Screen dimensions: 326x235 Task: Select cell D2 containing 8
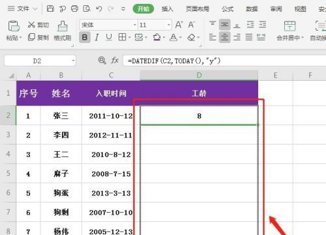click(x=199, y=115)
